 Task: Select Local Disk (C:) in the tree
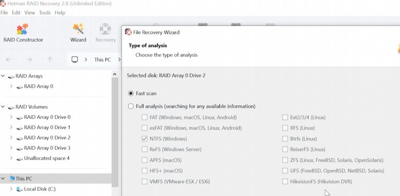[40, 189]
